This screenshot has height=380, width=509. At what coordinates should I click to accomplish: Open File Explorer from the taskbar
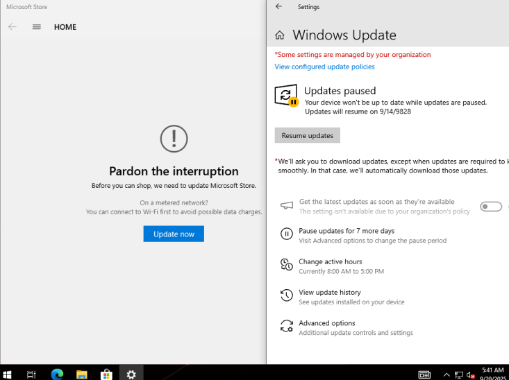(x=82, y=374)
